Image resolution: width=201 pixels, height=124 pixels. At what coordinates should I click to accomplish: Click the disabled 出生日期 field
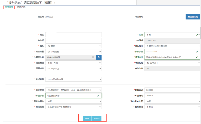point(173,40)
